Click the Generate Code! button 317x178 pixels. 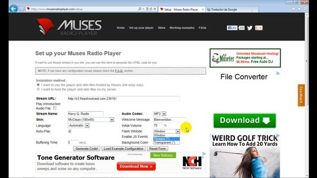87,148
